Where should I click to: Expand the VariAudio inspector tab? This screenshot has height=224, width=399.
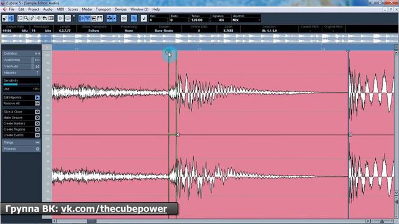tap(21, 67)
